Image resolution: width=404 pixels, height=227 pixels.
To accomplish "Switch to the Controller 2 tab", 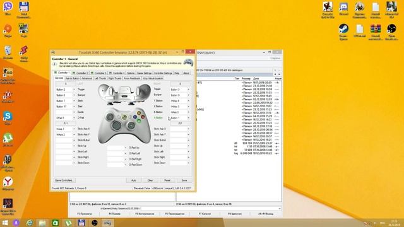I will [x=80, y=73].
